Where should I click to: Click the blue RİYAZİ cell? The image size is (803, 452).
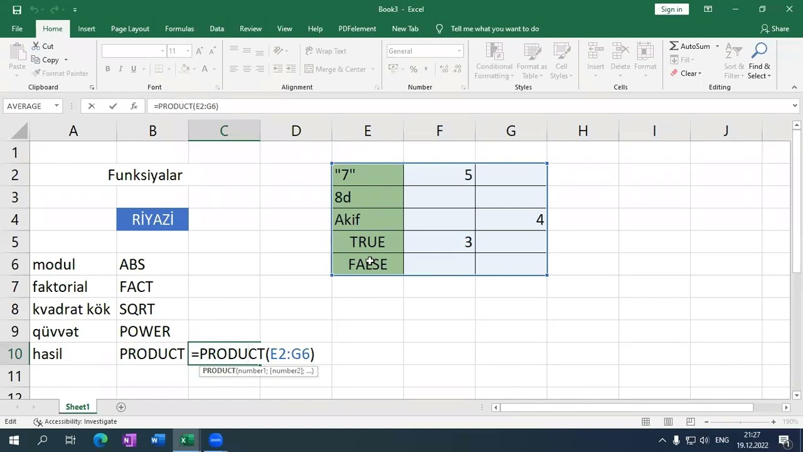click(x=152, y=220)
